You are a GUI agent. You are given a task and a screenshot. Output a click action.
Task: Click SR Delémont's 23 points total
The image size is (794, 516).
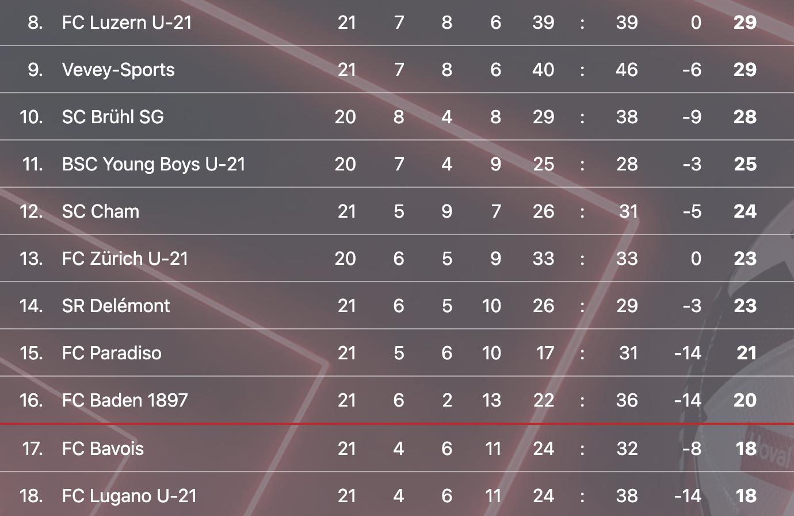tap(745, 306)
